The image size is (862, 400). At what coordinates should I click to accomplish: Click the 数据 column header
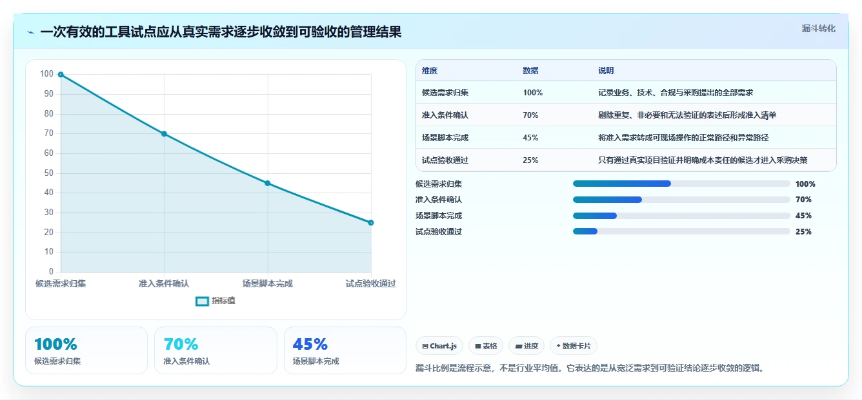(x=530, y=71)
